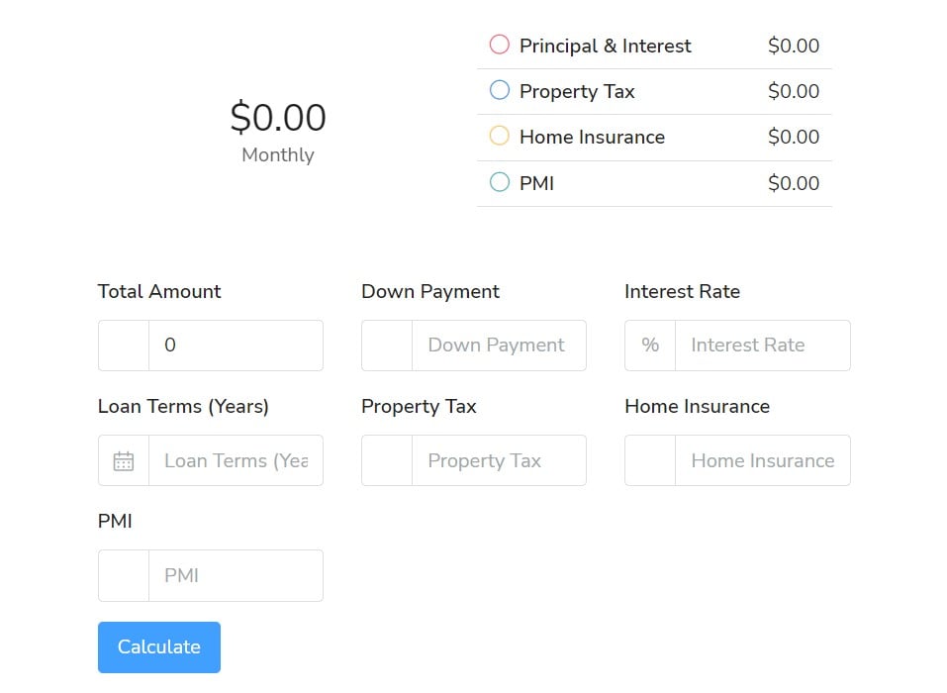
Task: Click inside the Home Insurance input field
Action: [x=762, y=460]
